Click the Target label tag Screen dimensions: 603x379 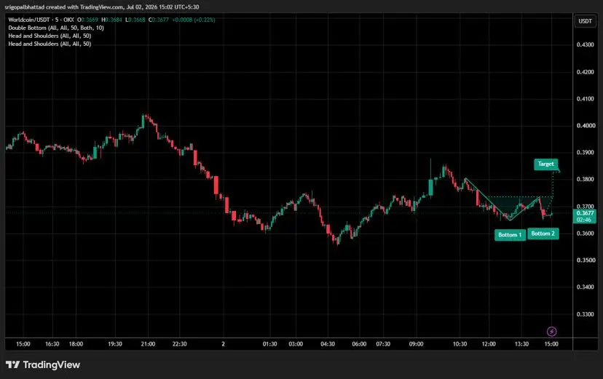(x=545, y=164)
